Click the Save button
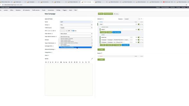 (x=101, y=14)
